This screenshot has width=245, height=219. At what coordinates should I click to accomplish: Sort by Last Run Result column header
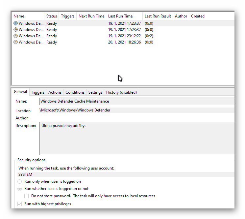pos(158,16)
